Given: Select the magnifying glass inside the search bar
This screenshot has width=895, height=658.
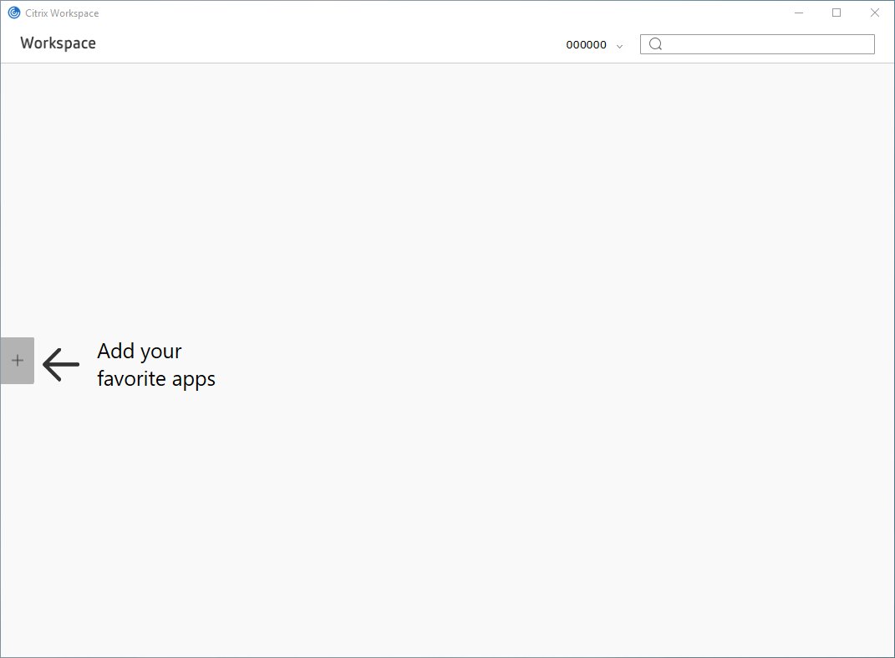Looking at the screenshot, I should 656,43.
